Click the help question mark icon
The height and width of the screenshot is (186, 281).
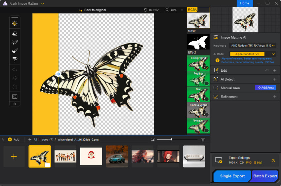(x=217, y=60)
